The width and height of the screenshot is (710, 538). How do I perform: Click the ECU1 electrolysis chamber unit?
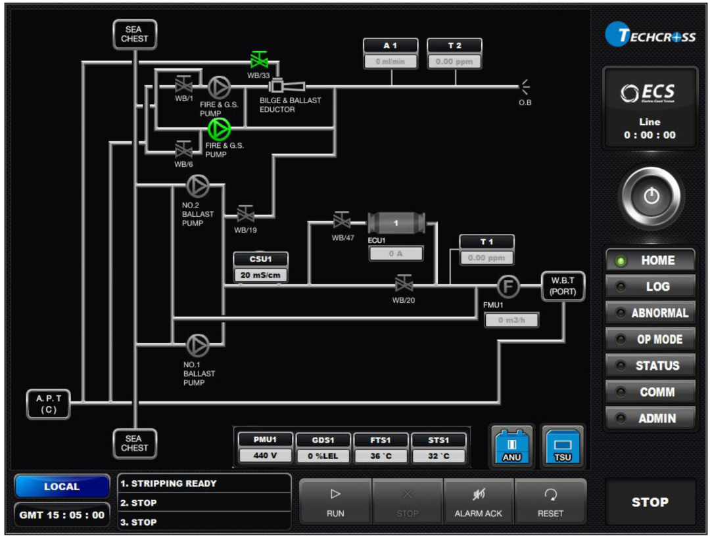pos(396,223)
